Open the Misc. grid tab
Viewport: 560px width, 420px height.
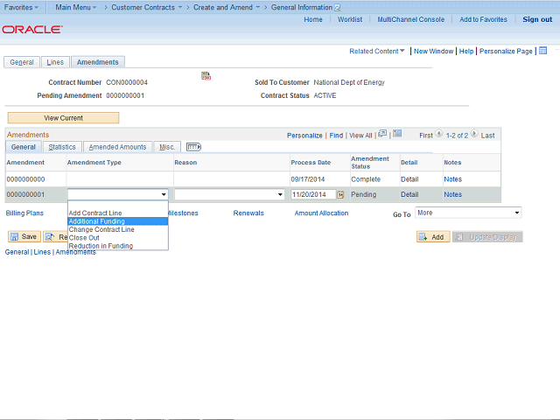167,147
